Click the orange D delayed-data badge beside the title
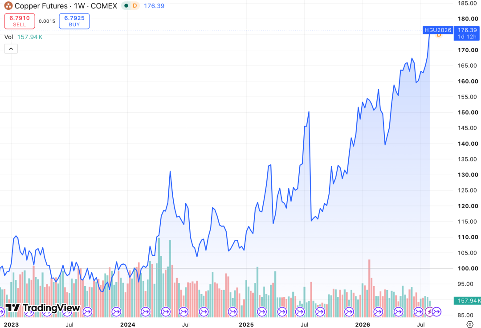This screenshot has height=328, width=481. pyautogui.click(x=135, y=5)
